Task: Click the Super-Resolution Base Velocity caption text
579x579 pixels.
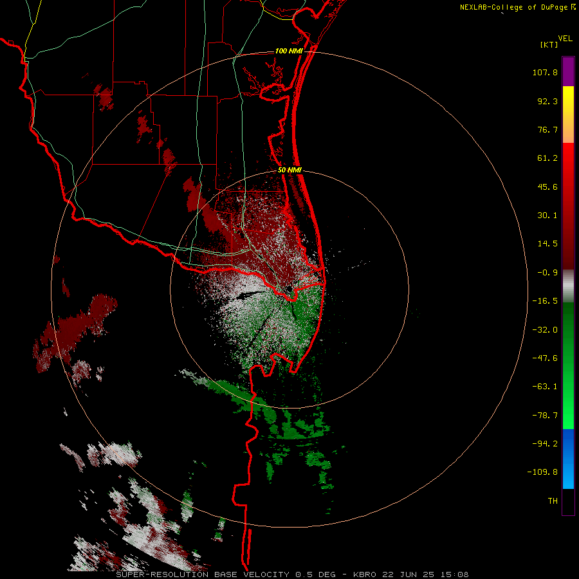Action: tap(292, 574)
